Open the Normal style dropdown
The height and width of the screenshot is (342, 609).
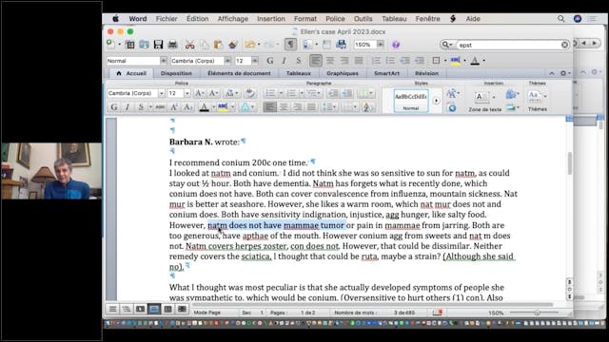click(x=163, y=61)
